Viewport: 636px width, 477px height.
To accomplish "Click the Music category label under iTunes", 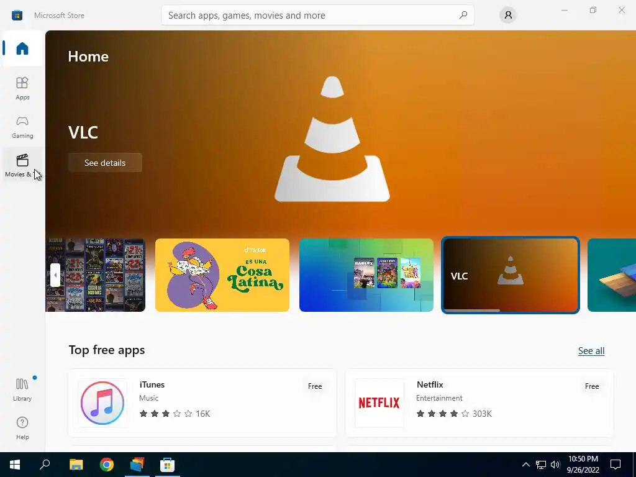I will [149, 398].
